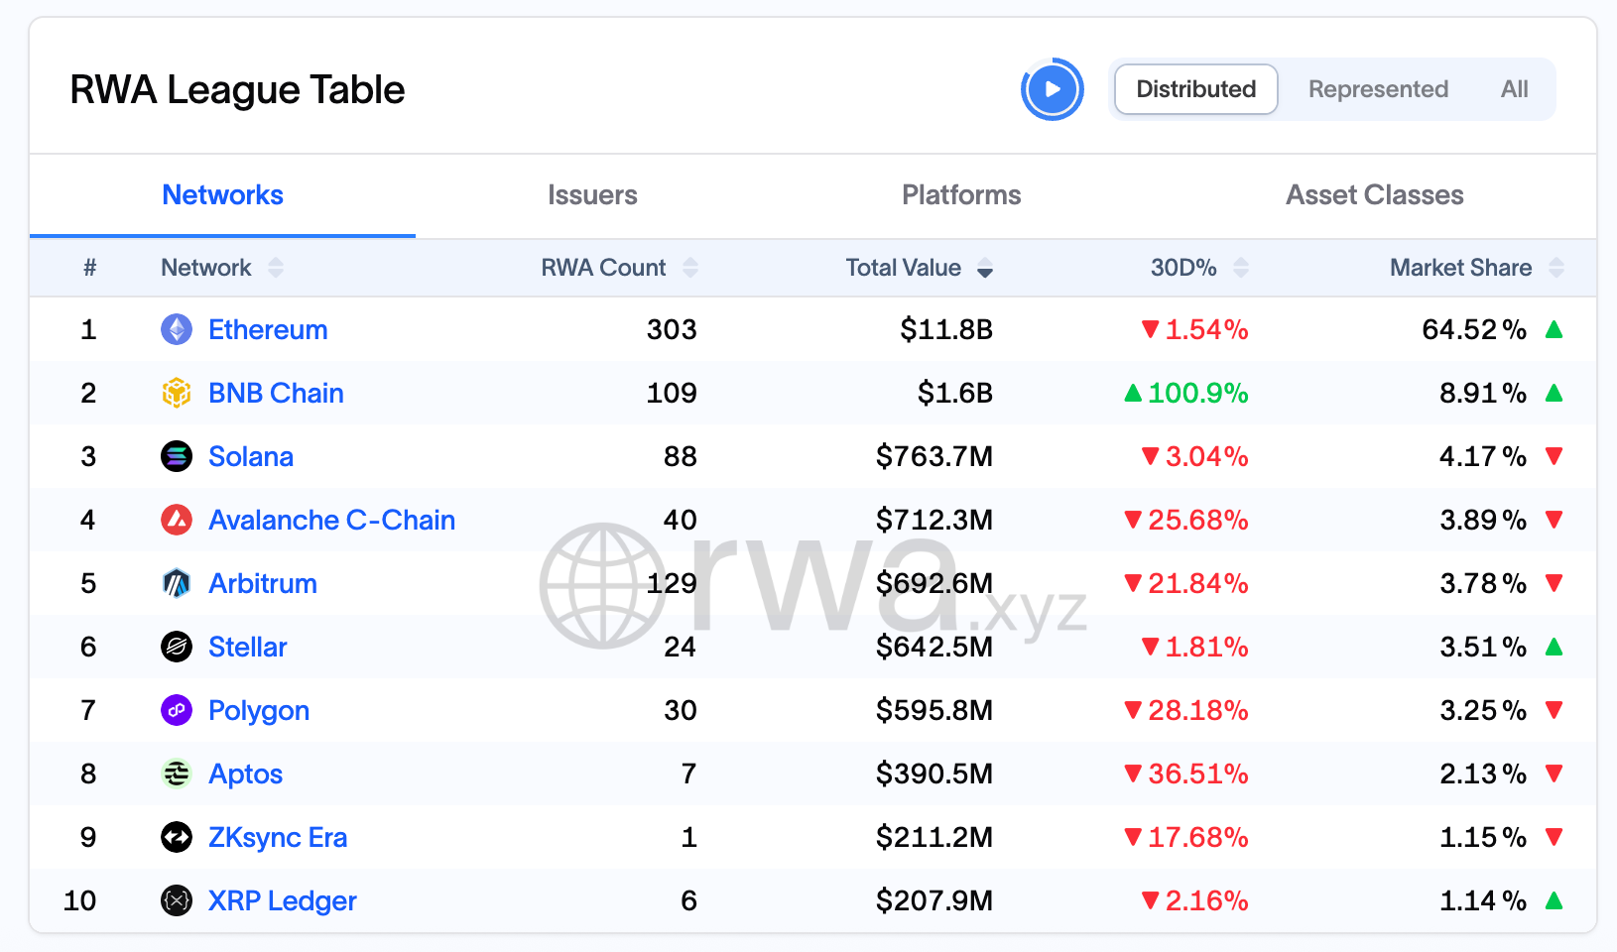Viewport: 1617px width, 952px height.
Task: Open the Polygon network link
Action: [x=259, y=710]
